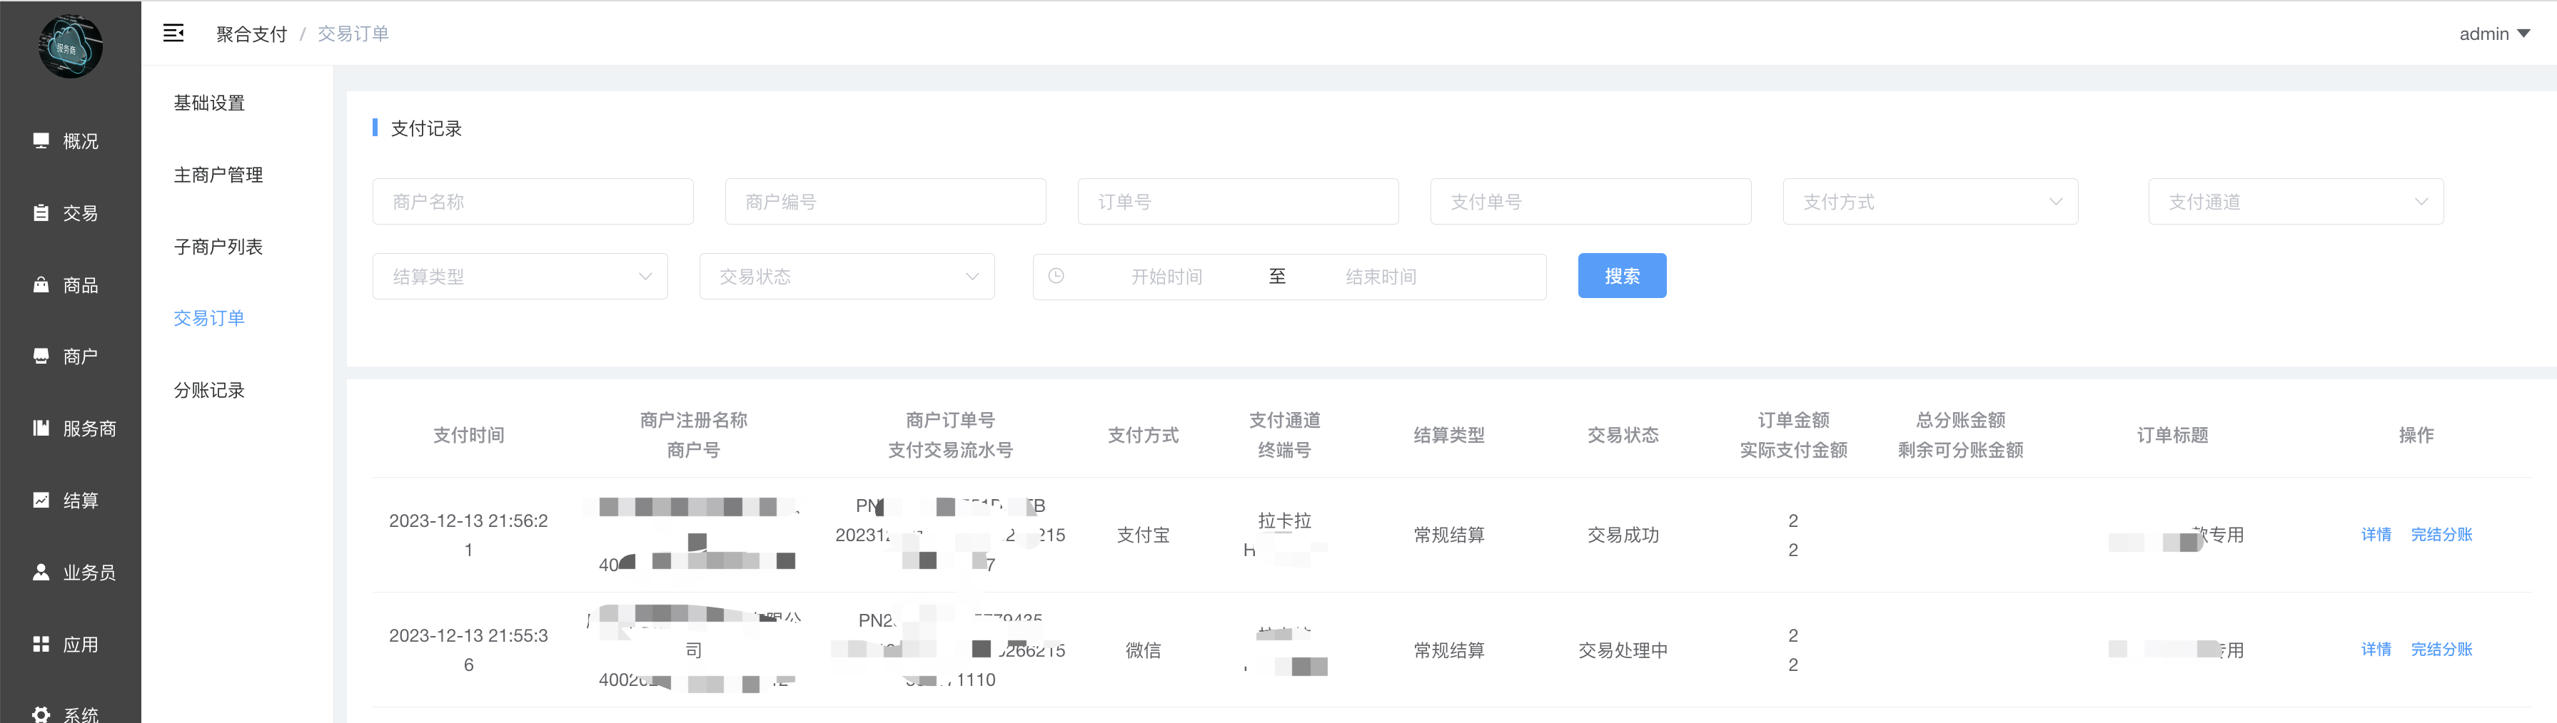Viewport: 2557px width, 723px height.
Task: Click the 概况 monitor icon
Action: point(41,141)
